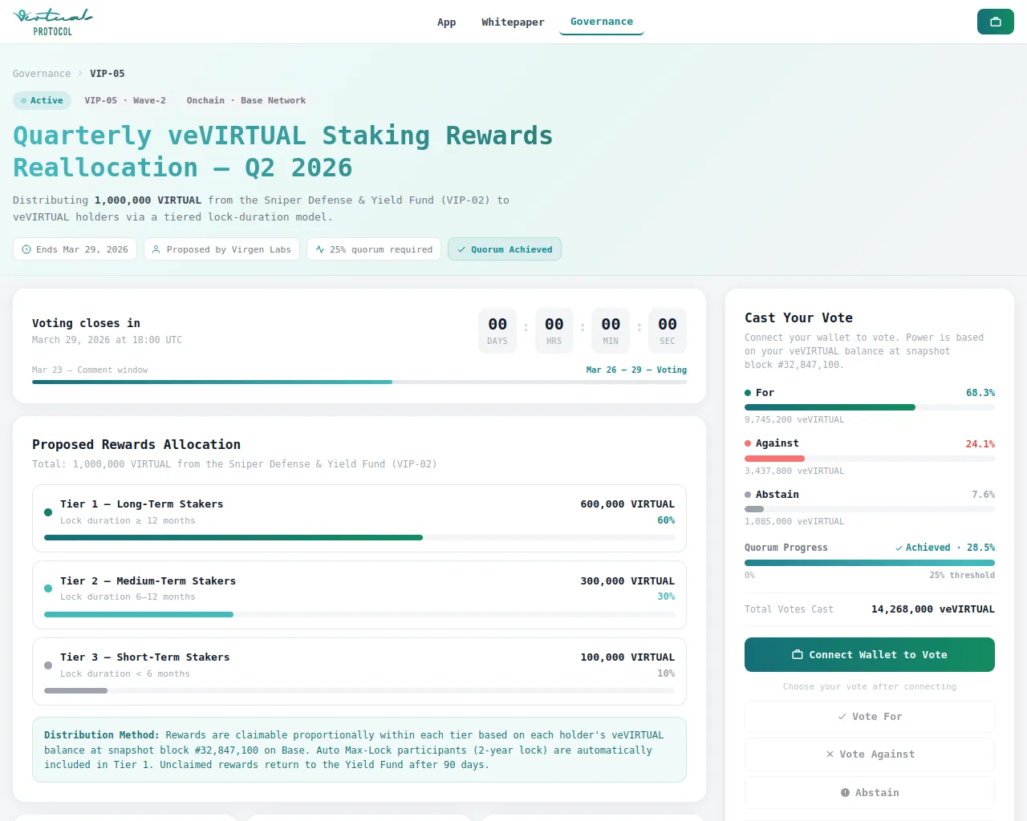Click the Tier 3 Short-Term Stakers card

tap(359, 671)
